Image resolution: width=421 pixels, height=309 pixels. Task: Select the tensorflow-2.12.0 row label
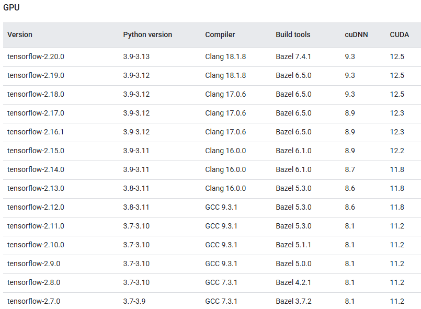[x=36, y=207]
